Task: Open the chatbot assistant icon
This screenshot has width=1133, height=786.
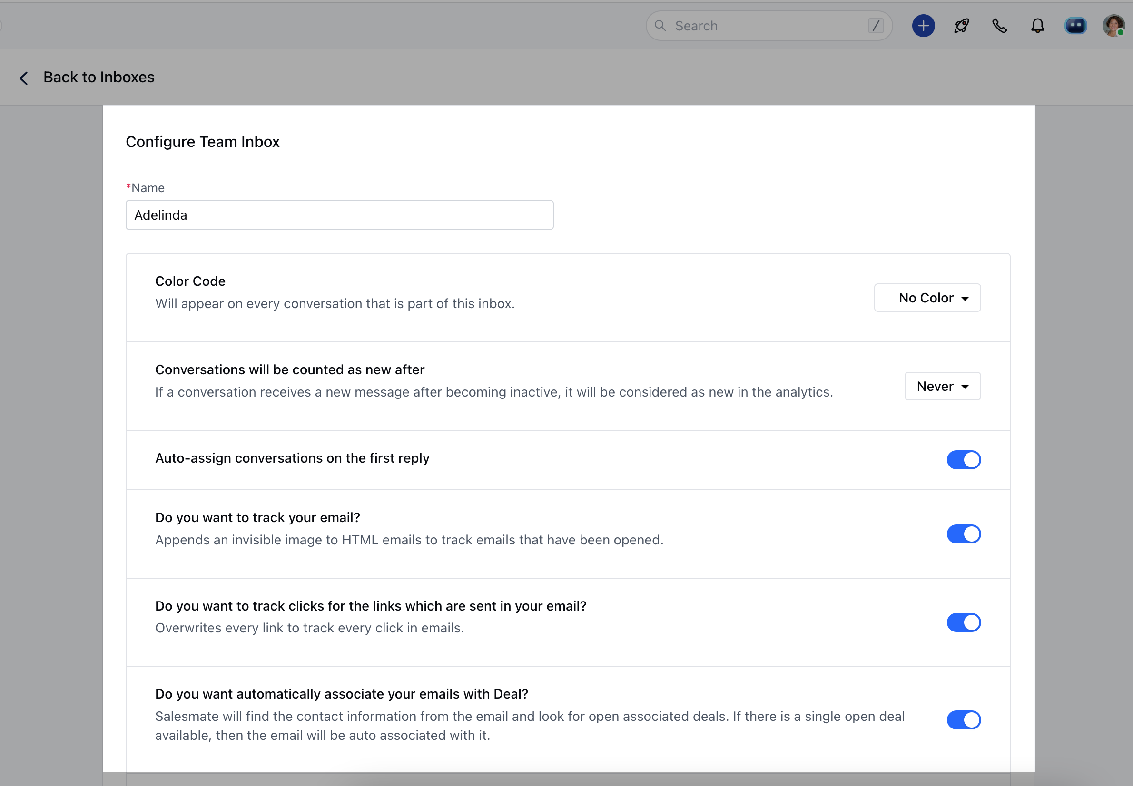Action: [1076, 25]
